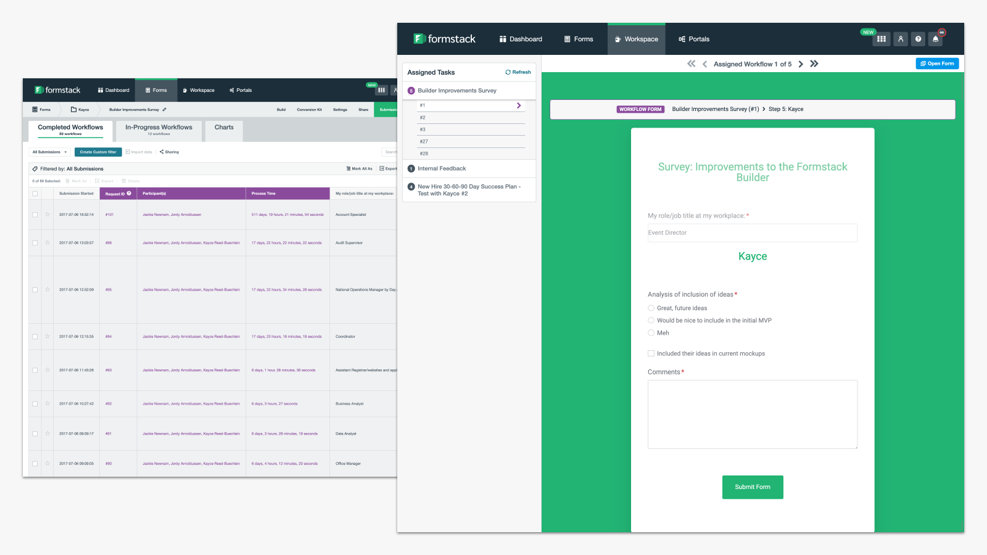The width and height of the screenshot is (987, 555).
Task: Check the checkbox for row #96
Action: tap(35, 243)
